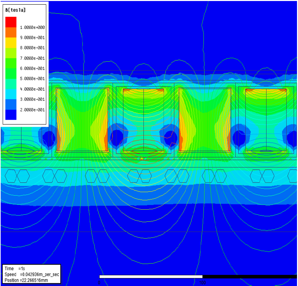Viewport: 298px width, 286px height.
Task: Click the small orange marker below center magnet
Action: click(x=141, y=158)
